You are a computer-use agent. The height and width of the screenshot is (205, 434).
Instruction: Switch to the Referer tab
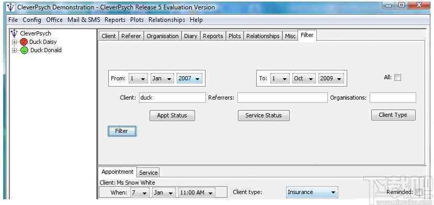coord(131,36)
